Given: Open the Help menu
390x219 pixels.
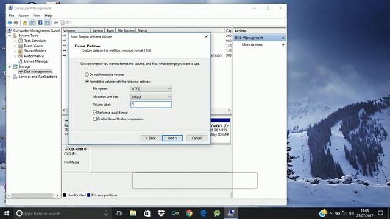Looking at the screenshot, I should click(x=48, y=15).
